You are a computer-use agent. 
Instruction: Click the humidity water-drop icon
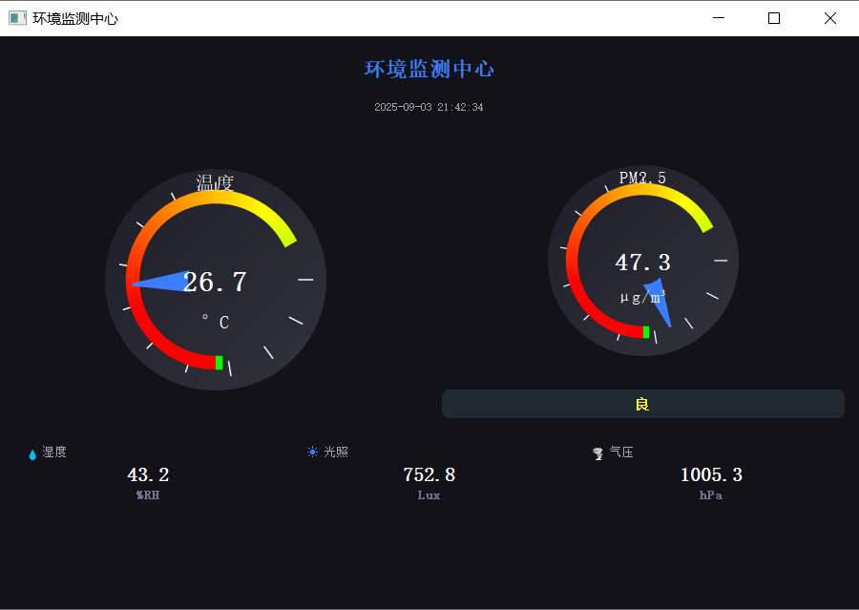(x=32, y=454)
